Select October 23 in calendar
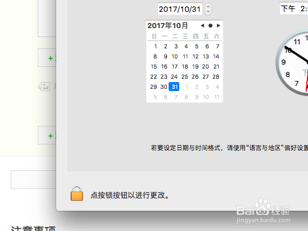Image resolution: width=308 pixels, height=231 pixels. coord(164,76)
